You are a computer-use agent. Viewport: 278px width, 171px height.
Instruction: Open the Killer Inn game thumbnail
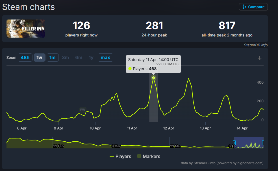point(26,29)
